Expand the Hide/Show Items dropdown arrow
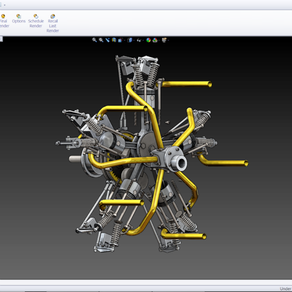292x292 pixels. (x=143, y=40)
